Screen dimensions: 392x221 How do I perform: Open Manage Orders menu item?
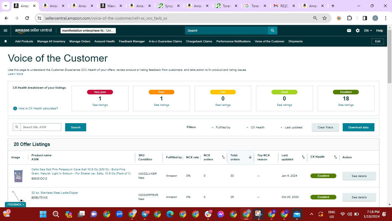coord(80,41)
